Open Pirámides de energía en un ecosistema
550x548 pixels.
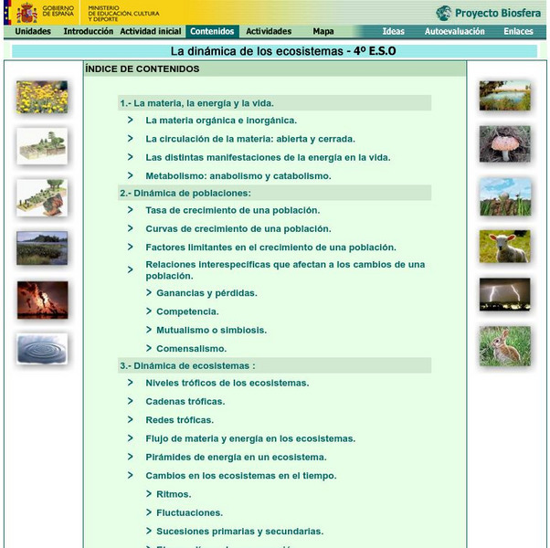click(236, 458)
